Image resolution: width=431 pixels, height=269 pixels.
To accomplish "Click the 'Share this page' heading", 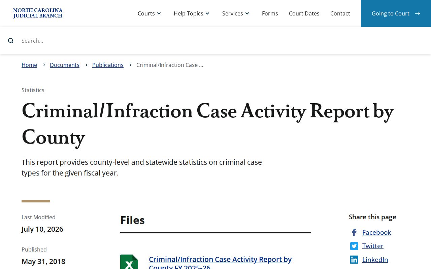I will click(372, 217).
